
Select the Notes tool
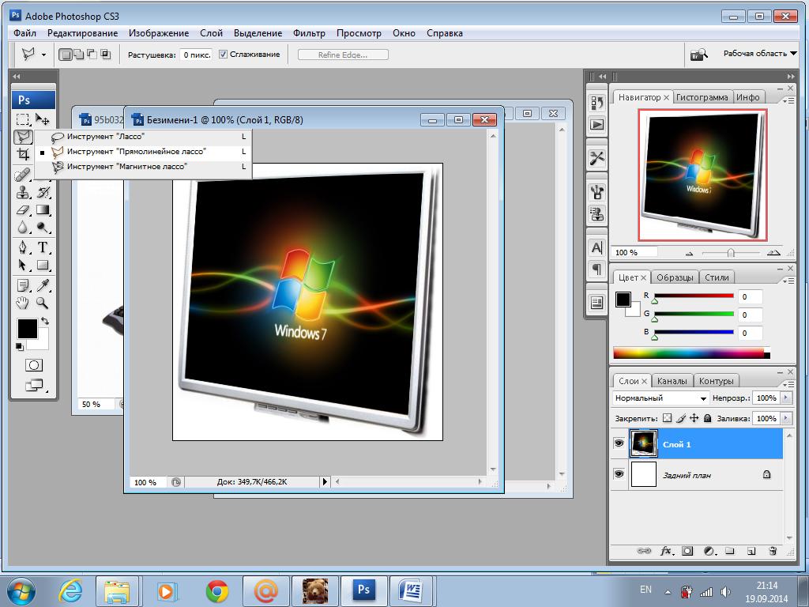(23, 285)
